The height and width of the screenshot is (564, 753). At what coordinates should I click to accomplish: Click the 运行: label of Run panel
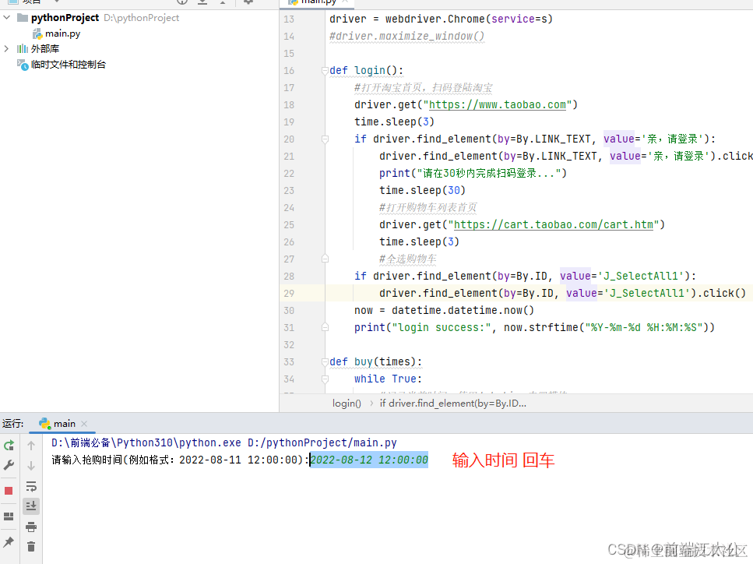[13, 423]
